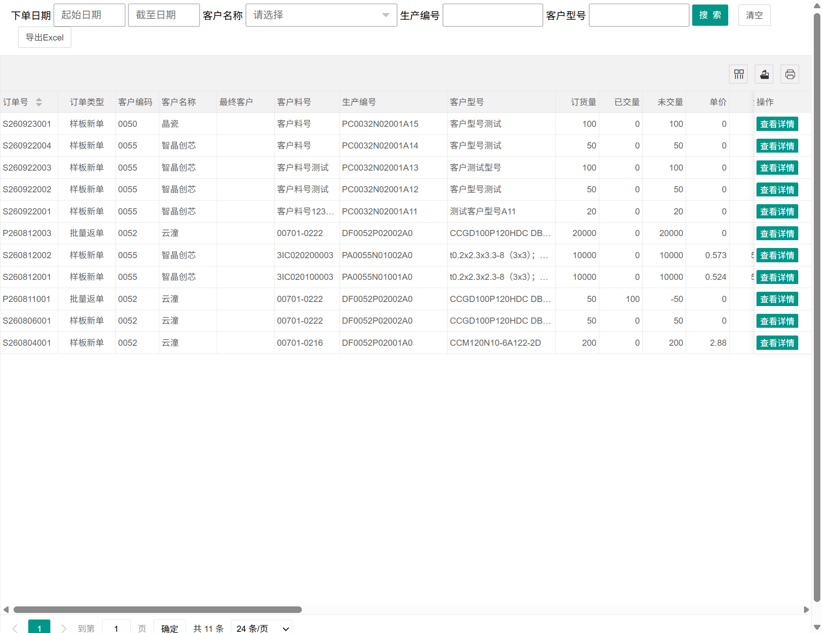The image size is (822, 633).
Task: Click the horizontal scrollbar thumb
Action: [158, 610]
